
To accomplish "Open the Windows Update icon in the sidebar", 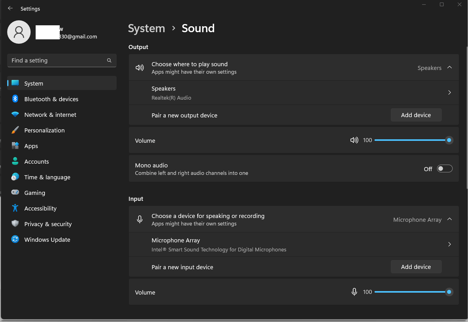I will (x=15, y=239).
